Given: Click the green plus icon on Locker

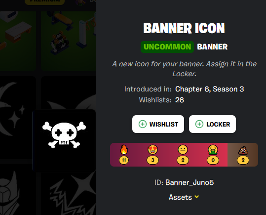Looking at the screenshot, I should coord(199,124).
